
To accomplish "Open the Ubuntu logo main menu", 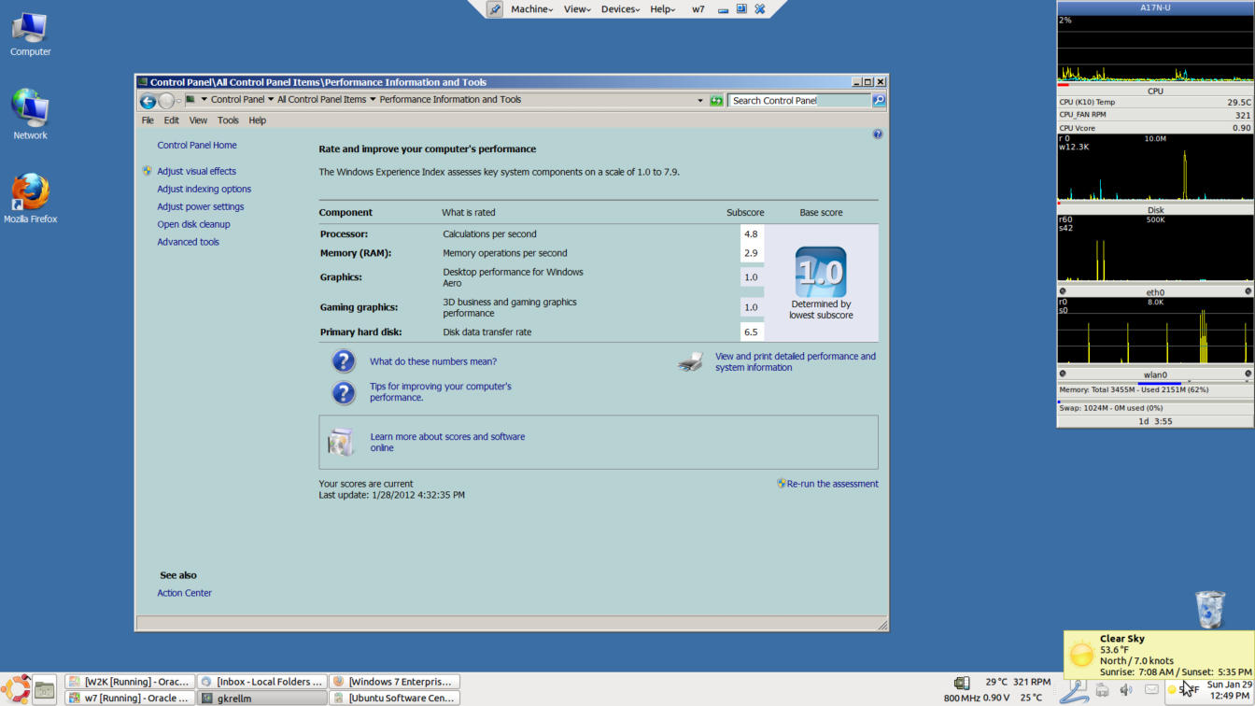I will (17, 689).
